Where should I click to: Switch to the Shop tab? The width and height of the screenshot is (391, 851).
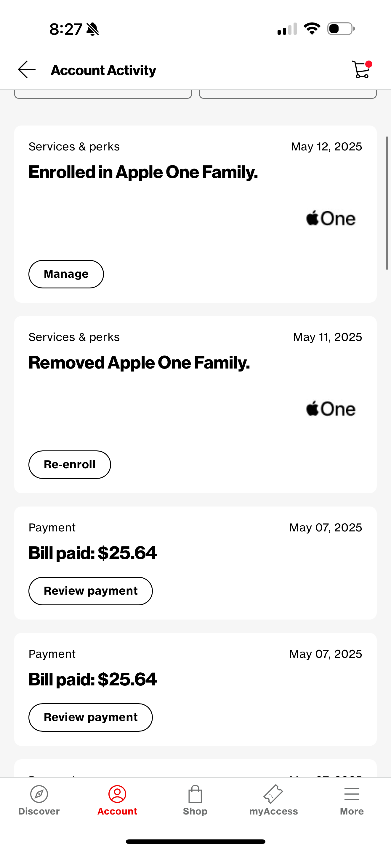195,803
